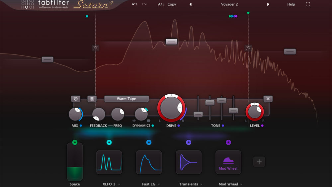Click the XLFO 1 source dot
This screenshot has width=332, height=187.
pyautogui.click(x=109, y=142)
